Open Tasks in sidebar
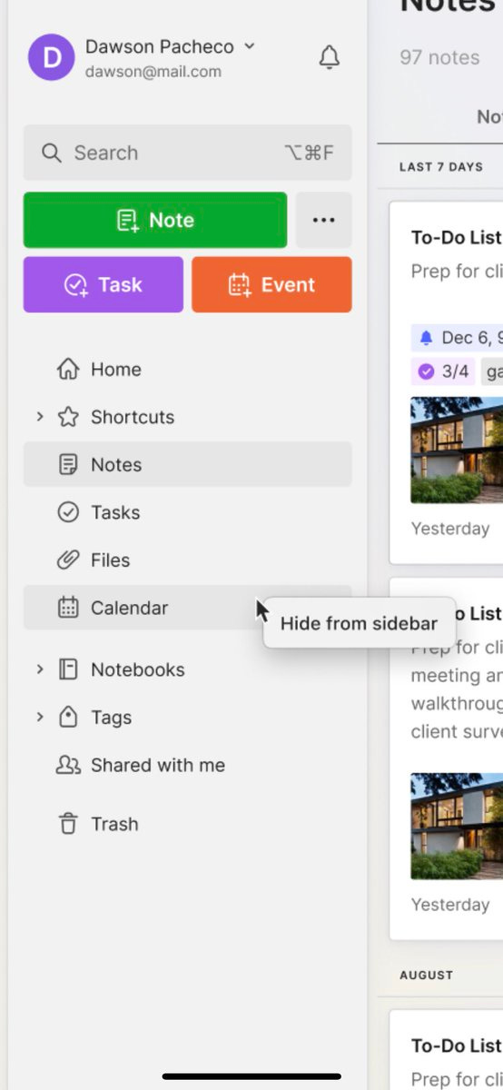Screen dimensions: 503x1090 187,512
